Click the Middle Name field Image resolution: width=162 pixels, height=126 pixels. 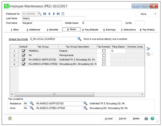(x=102, y=23)
